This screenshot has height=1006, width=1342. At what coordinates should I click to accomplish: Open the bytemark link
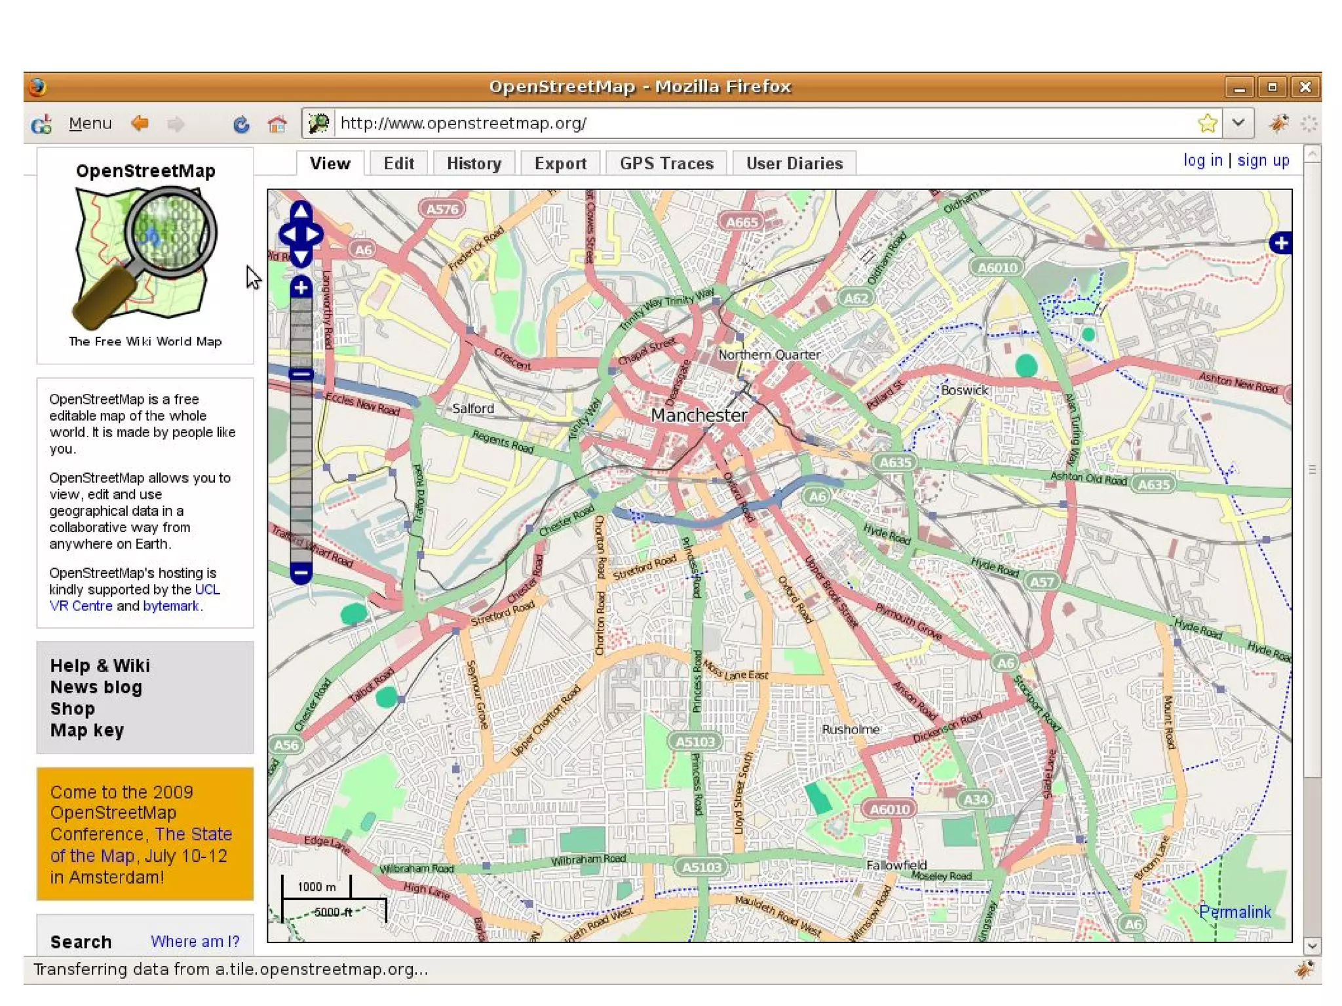click(170, 606)
